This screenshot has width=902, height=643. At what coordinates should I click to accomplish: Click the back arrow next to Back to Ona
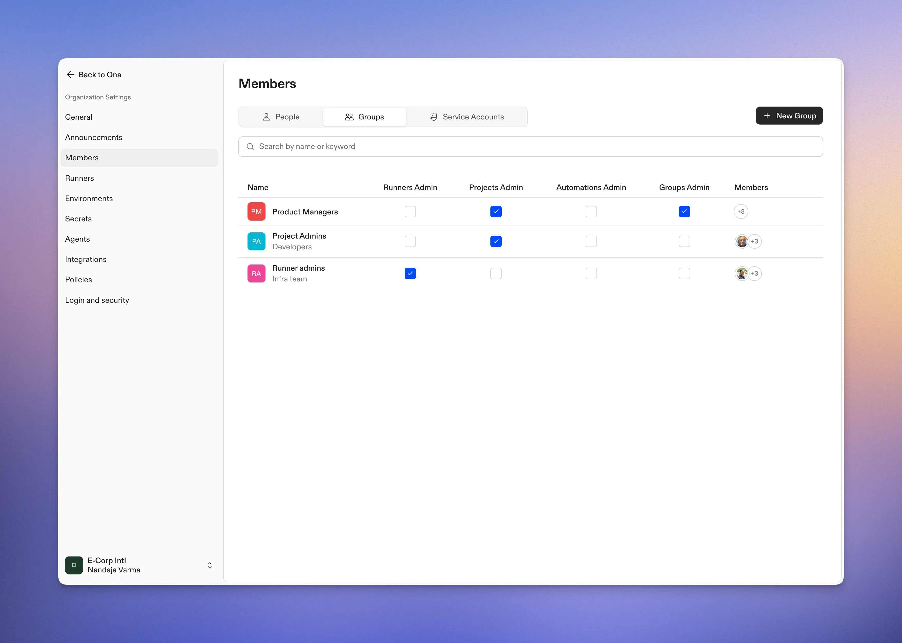[x=70, y=74]
